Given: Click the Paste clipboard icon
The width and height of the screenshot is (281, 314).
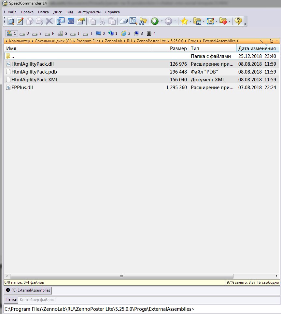Looking at the screenshot, I should pos(112,21).
